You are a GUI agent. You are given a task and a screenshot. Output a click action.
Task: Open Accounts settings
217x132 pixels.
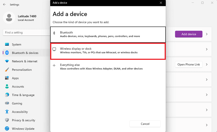26,87
